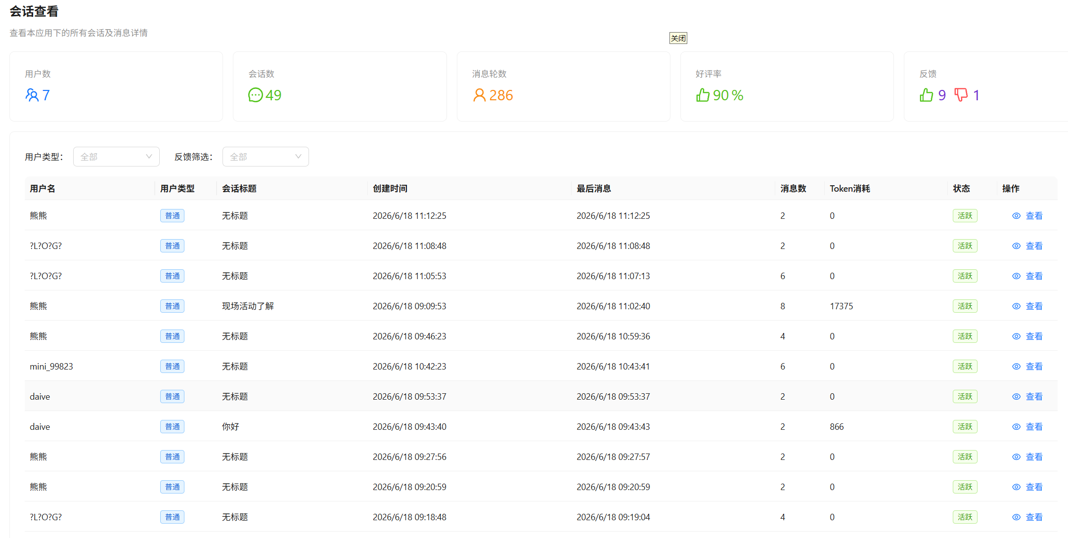1068x538 pixels.
Task: Click session title 你好
Action: point(230,427)
